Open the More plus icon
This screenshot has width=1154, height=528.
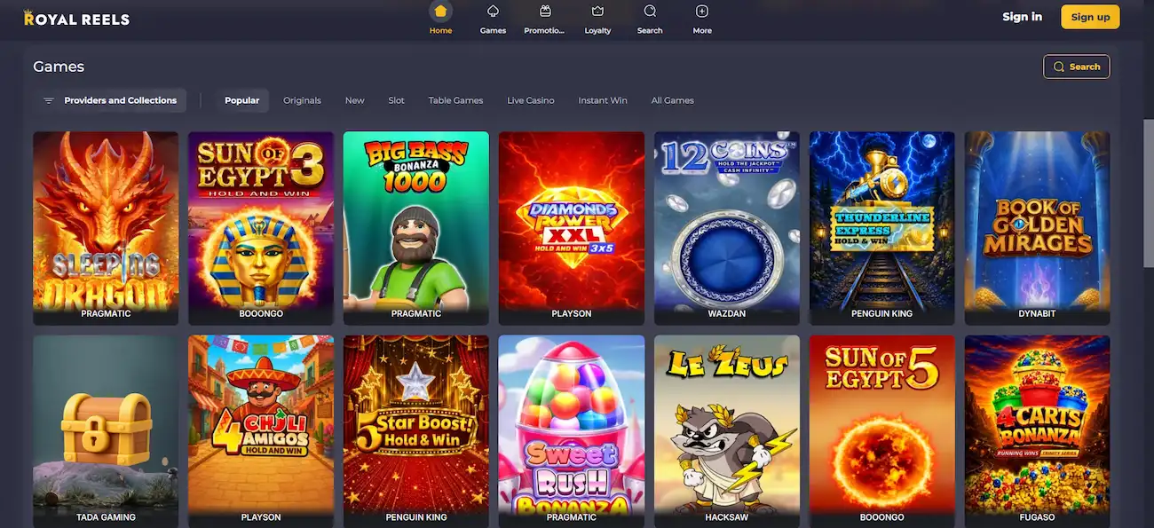[702, 12]
